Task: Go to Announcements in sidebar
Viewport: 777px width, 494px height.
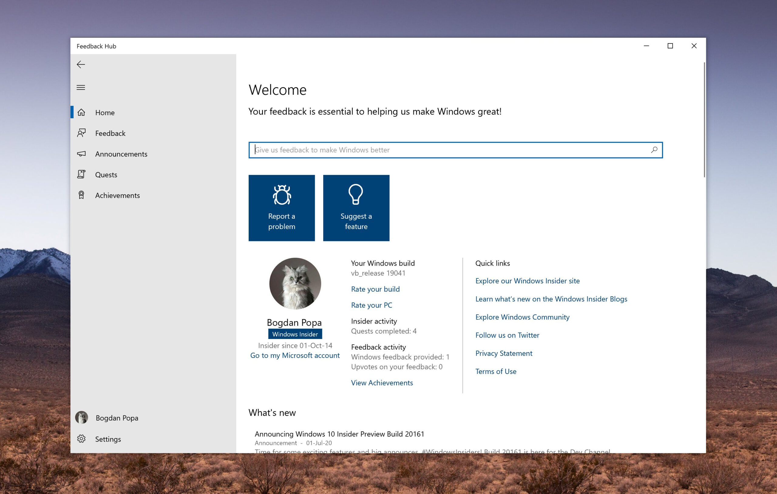Action: pos(153,154)
